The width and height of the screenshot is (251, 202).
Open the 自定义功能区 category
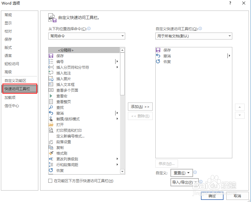tap(15, 80)
